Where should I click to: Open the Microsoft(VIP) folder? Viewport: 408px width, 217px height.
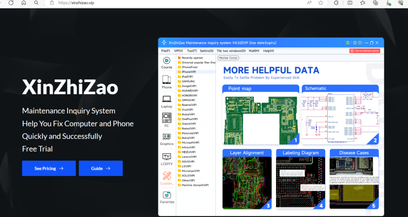(188, 143)
